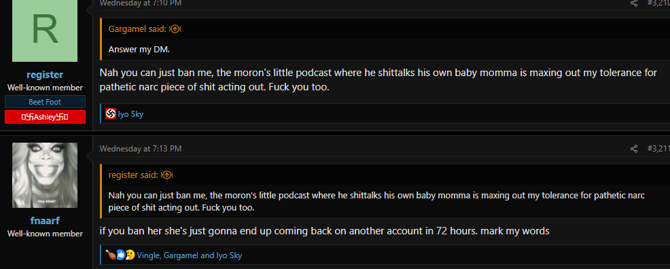Open the Iyo Sky reaction list under register's post
The image size is (670, 269).
tap(130, 114)
